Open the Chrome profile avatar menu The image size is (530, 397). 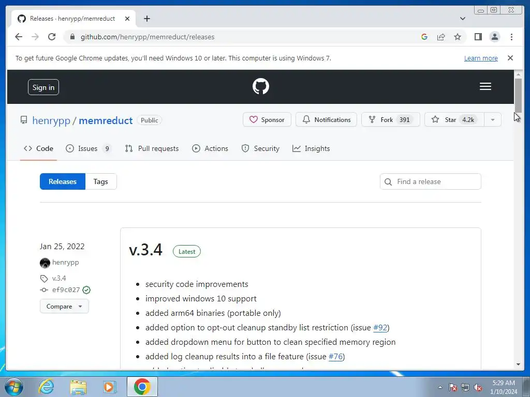tap(494, 37)
